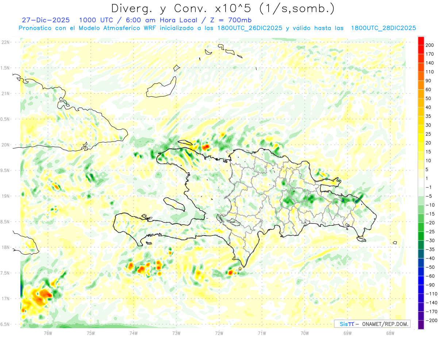This screenshot has width=438, height=338.
Task: Click the colorbar value 50
Action: 429,98
